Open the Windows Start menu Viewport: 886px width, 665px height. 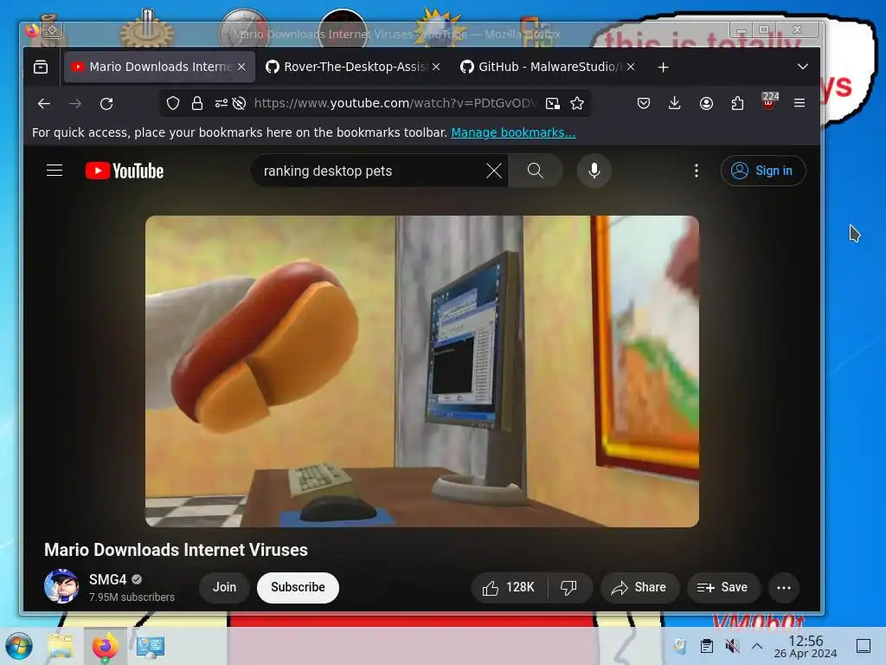(19, 646)
